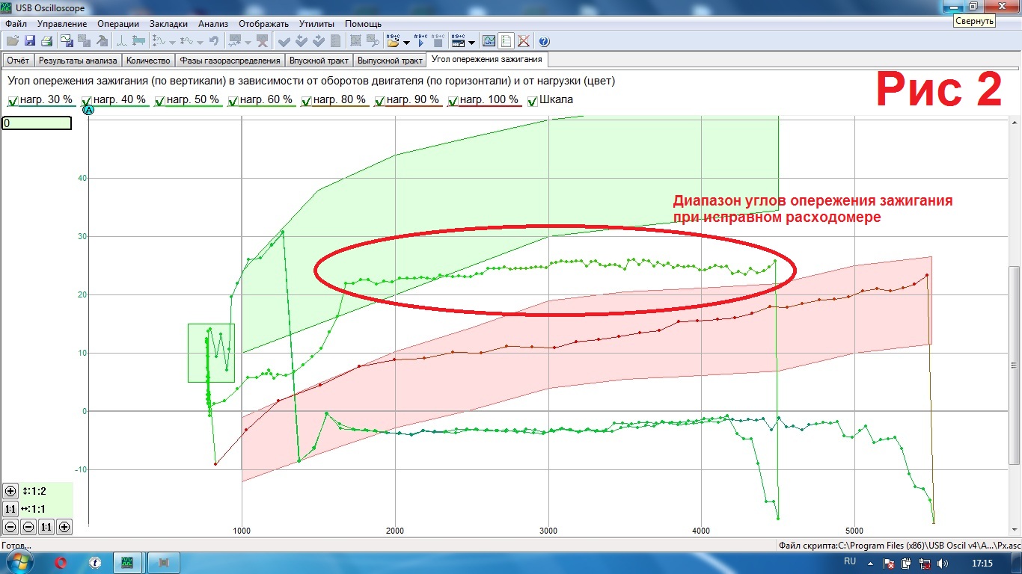Expand dropdown next to script open icon
1022x574 pixels.
pyautogui.click(x=406, y=42)
